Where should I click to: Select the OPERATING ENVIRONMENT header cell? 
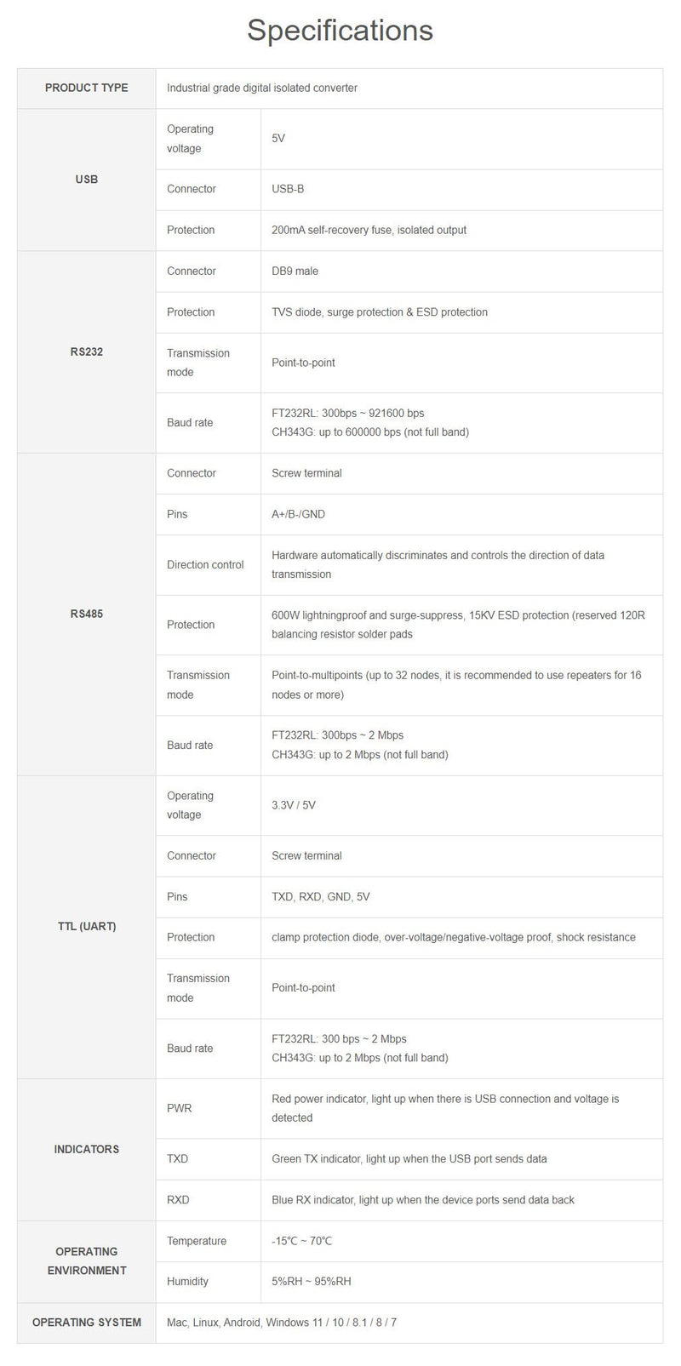coord(87,1261)
